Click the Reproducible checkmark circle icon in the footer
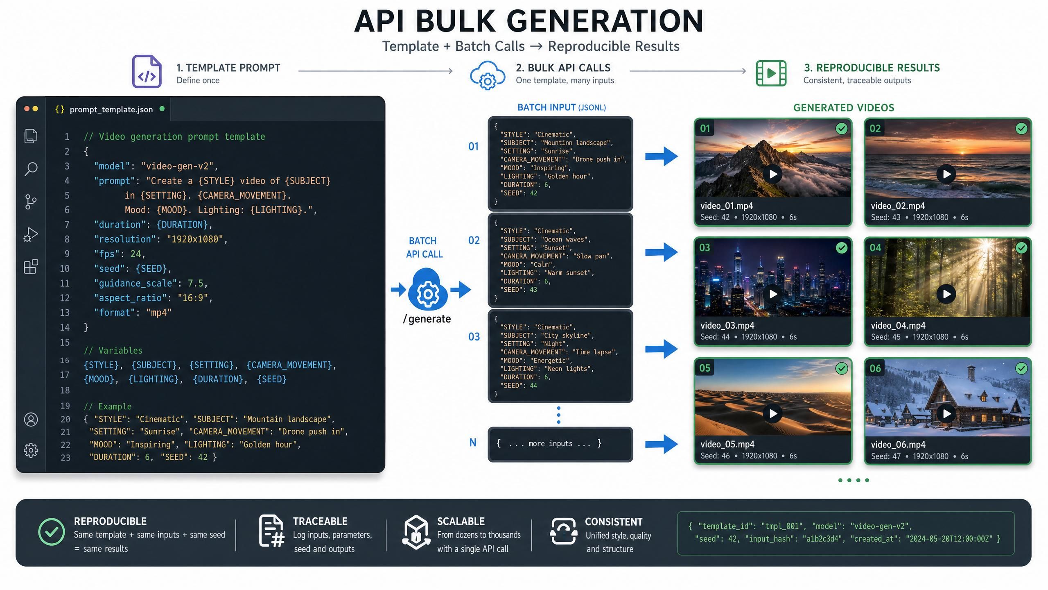This screenshot has width=1048, height=590. coord(51,532)
